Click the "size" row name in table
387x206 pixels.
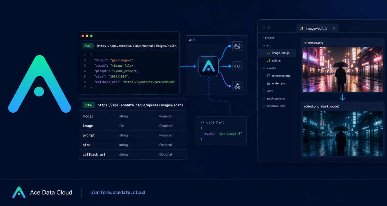click(86, 145)
